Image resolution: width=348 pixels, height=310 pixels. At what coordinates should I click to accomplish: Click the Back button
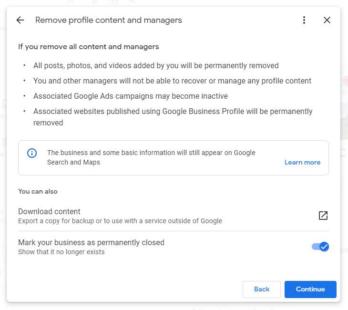261,289
